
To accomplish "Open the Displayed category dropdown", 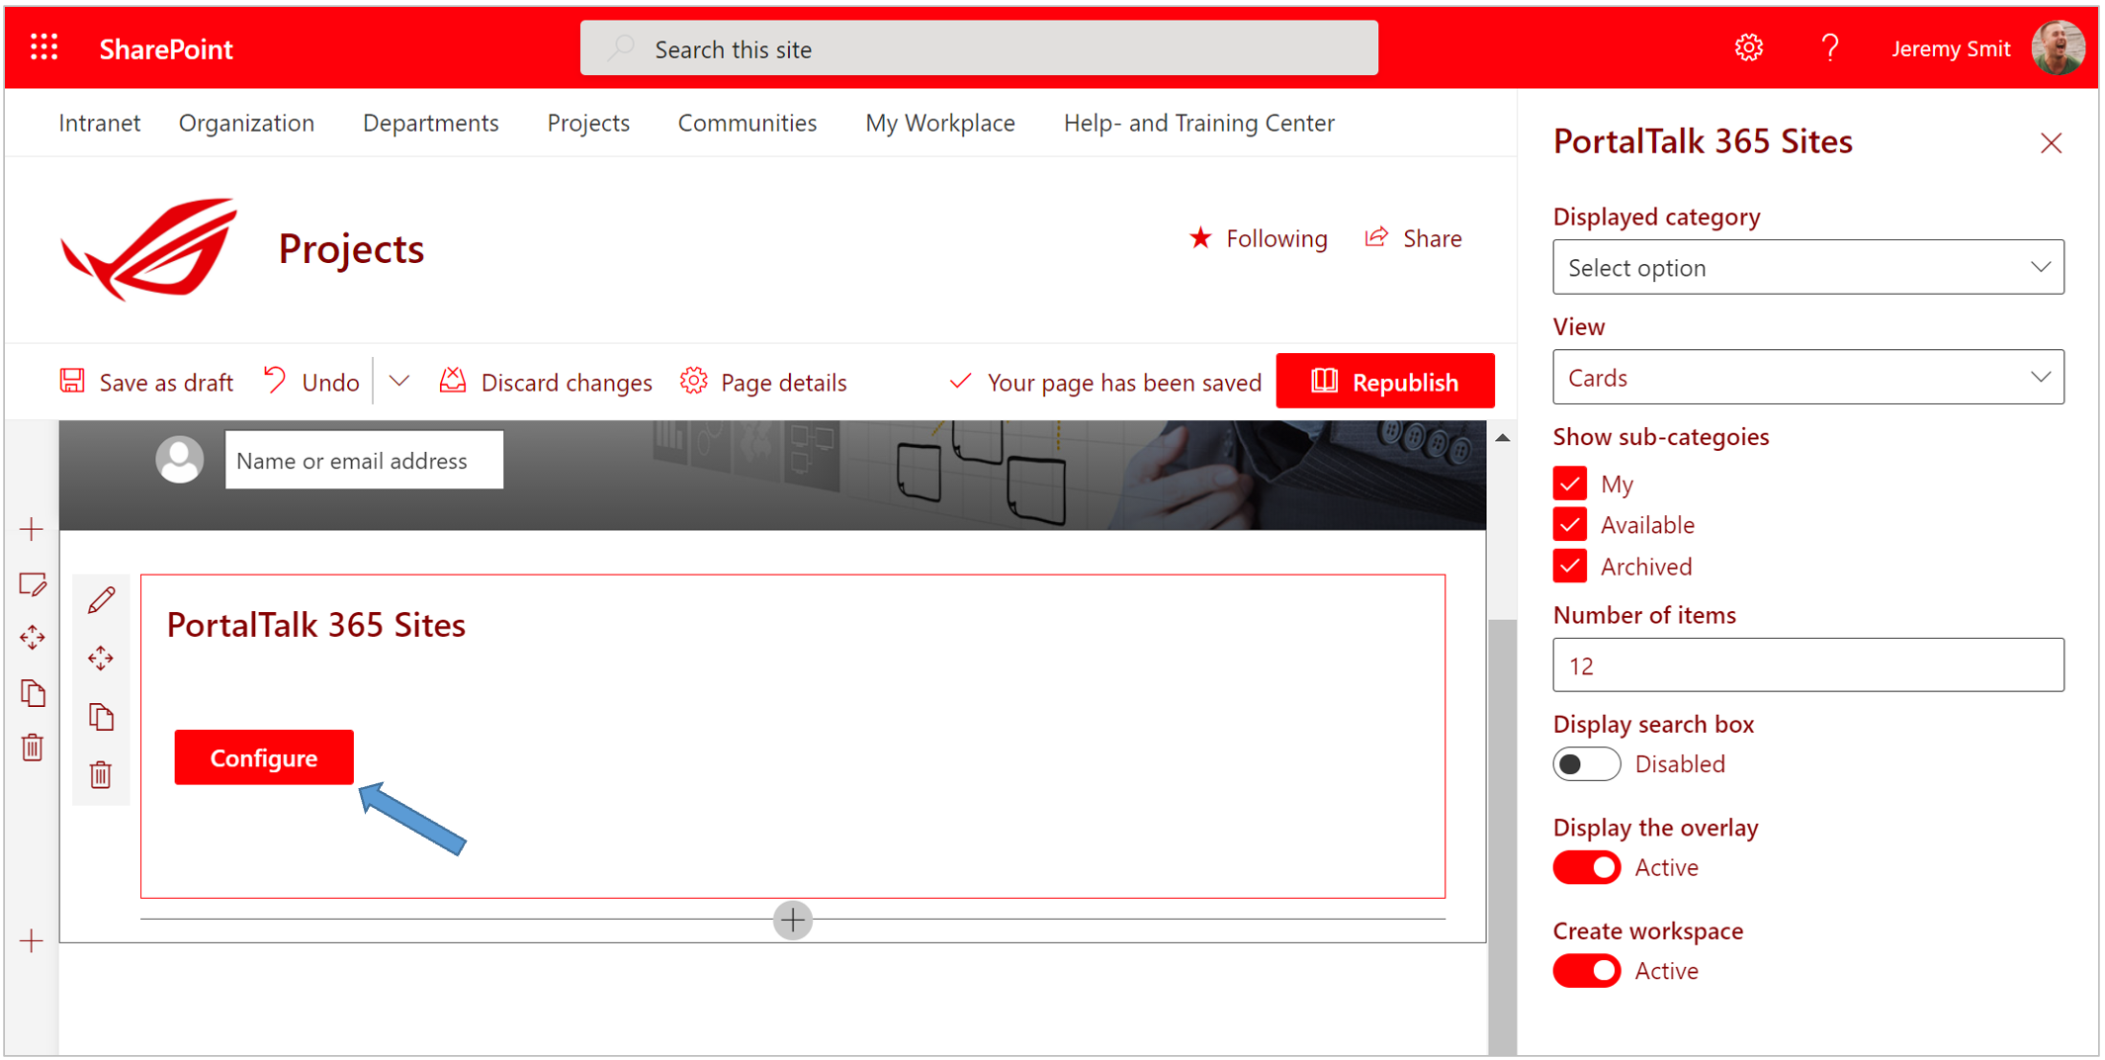I will [x=1807, y=267].
